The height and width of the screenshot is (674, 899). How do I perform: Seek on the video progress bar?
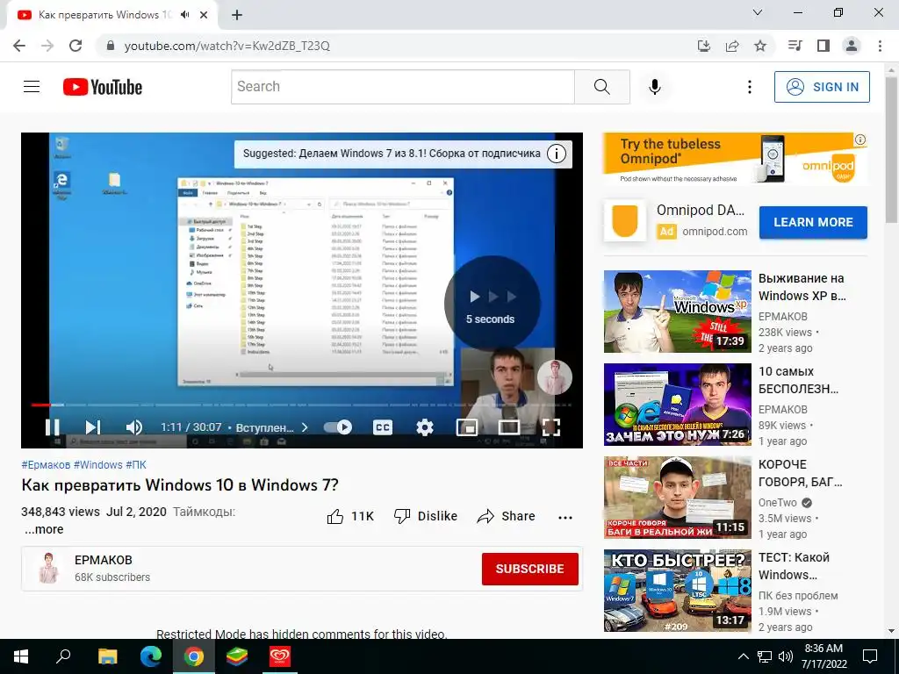(x=302, y=405)
